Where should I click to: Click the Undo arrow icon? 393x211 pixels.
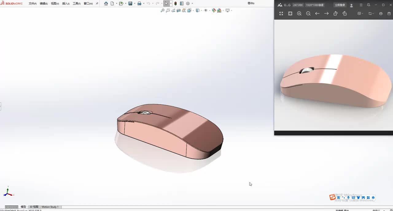pyautogui.click(x=148, y=4)
